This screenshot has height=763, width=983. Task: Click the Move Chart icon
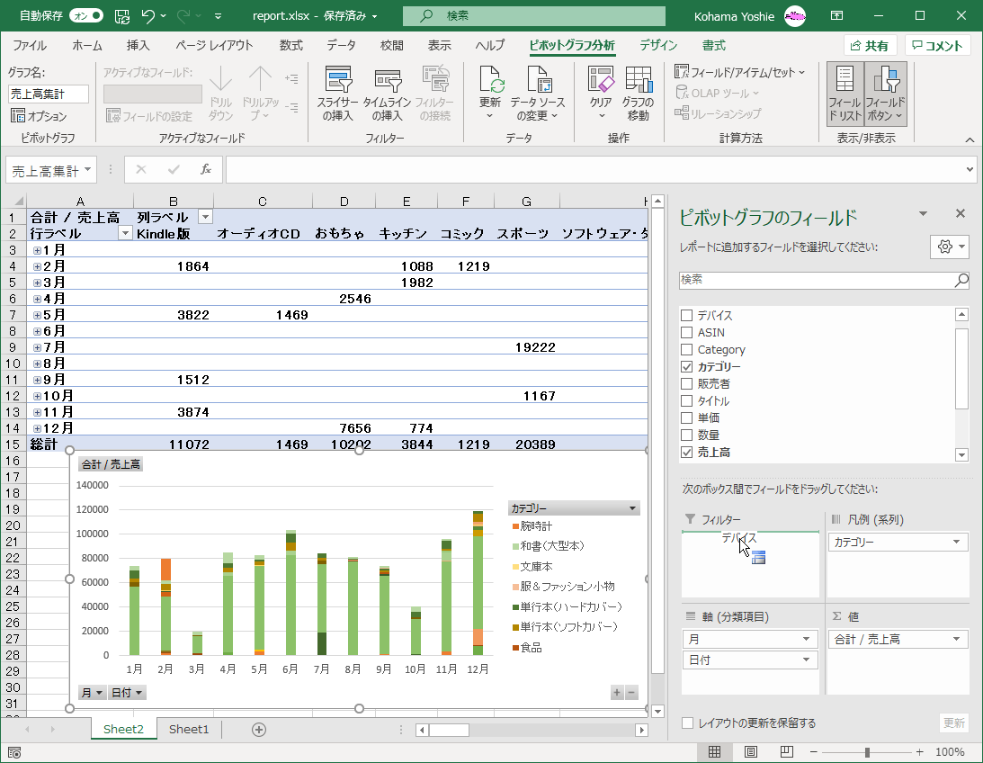tap(638, 81)
